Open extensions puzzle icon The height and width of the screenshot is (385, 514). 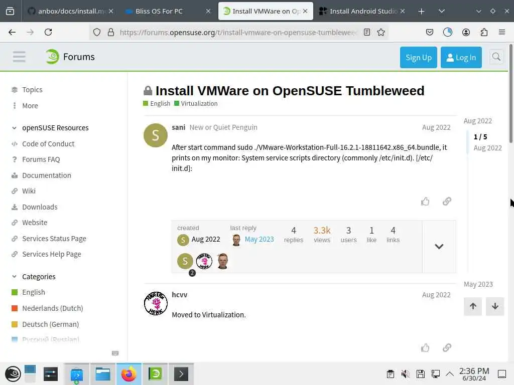(484, 32)
